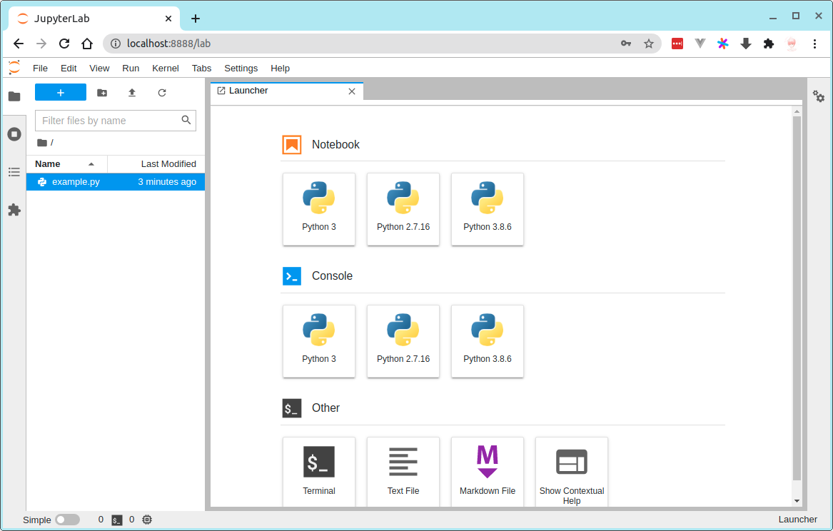Create a new Text File

coord(403,472)
